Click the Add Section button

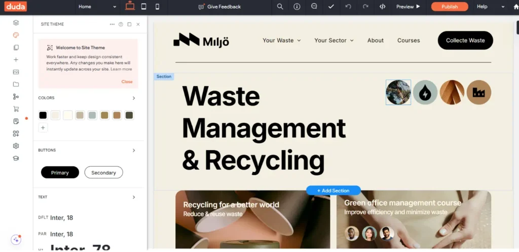click(x=333, y=191)
